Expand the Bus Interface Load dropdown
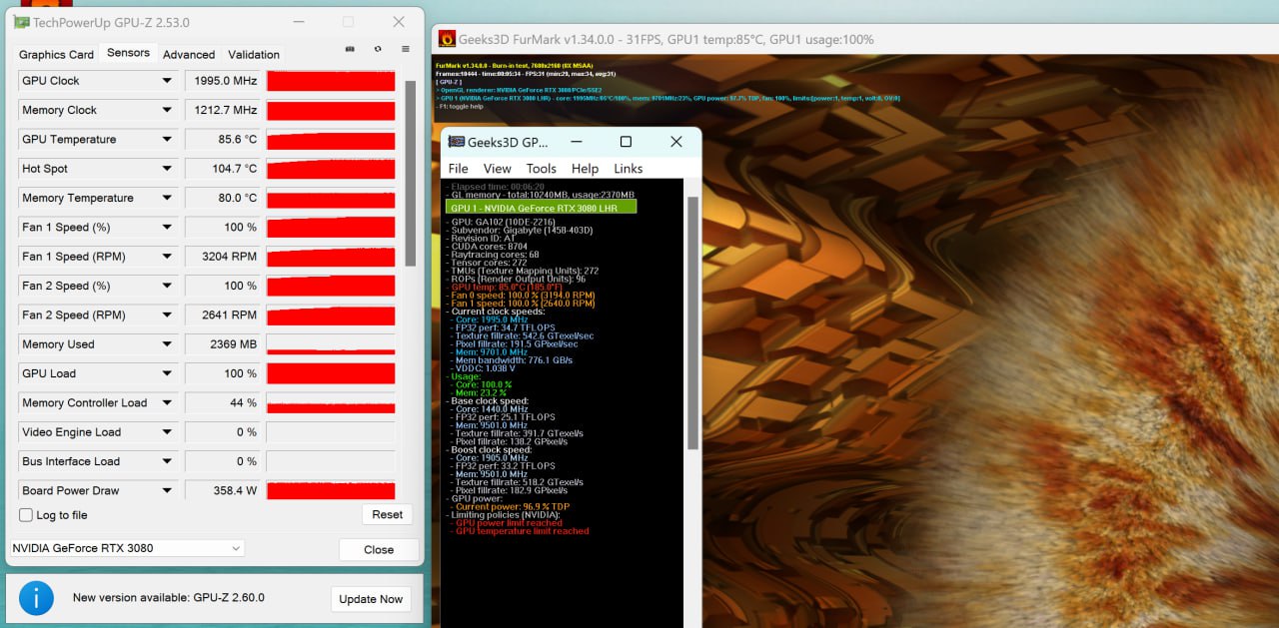Viewport: 1279px width, 628px height. 167,461
